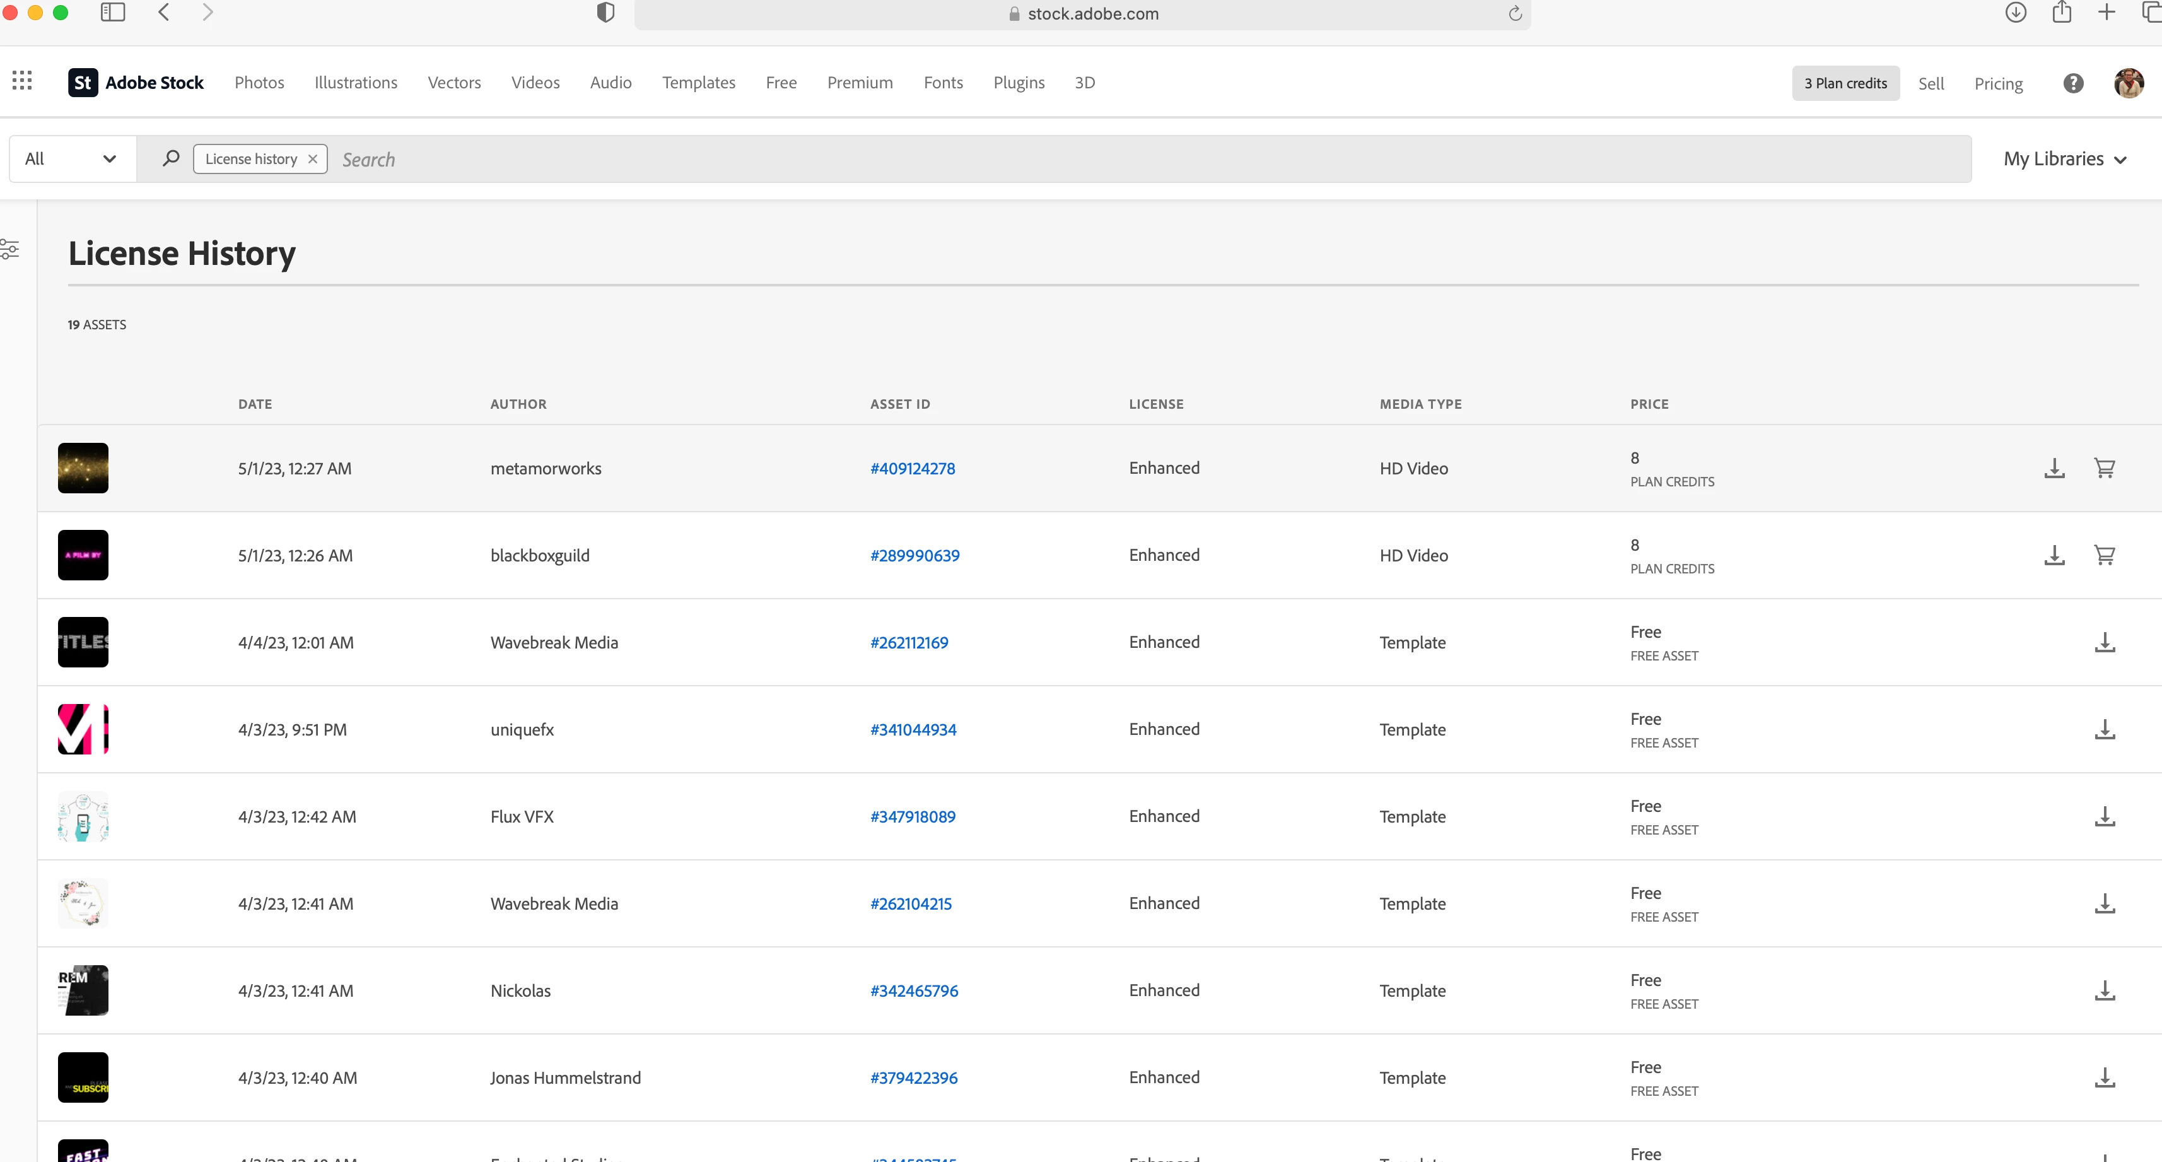The image size is (2162, 1162).
Task: Open asset ID #409124278 link
Action: [913, 469]
